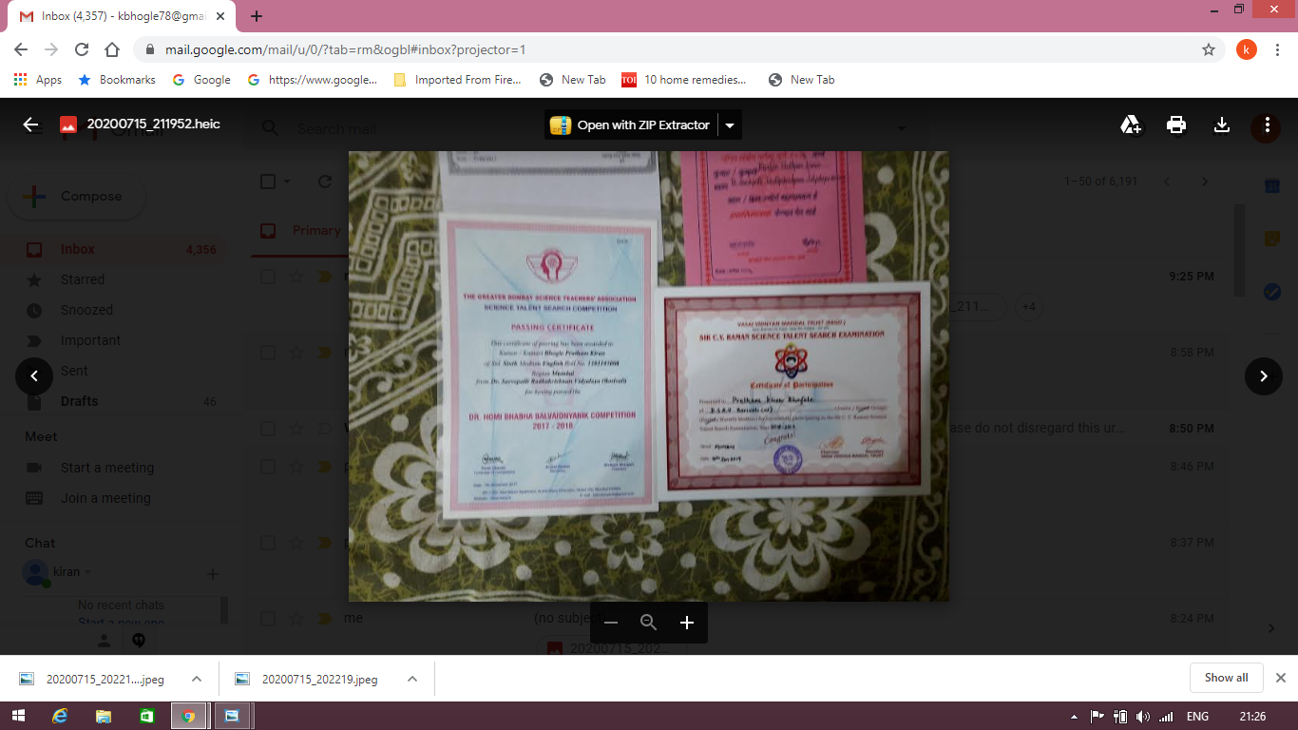Open the https://www.google... bookmark
Viewport: 1298px width, 730px height.
[x=313, y=80]
